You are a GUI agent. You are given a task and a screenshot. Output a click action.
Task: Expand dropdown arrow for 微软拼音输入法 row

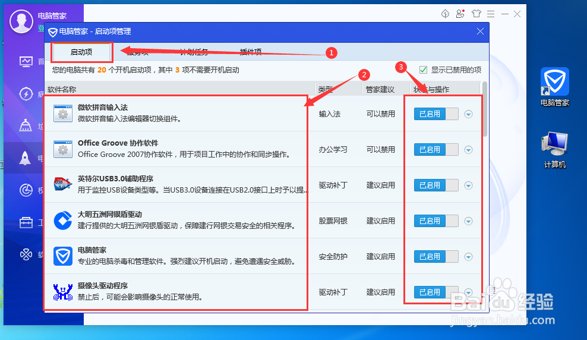468,114
